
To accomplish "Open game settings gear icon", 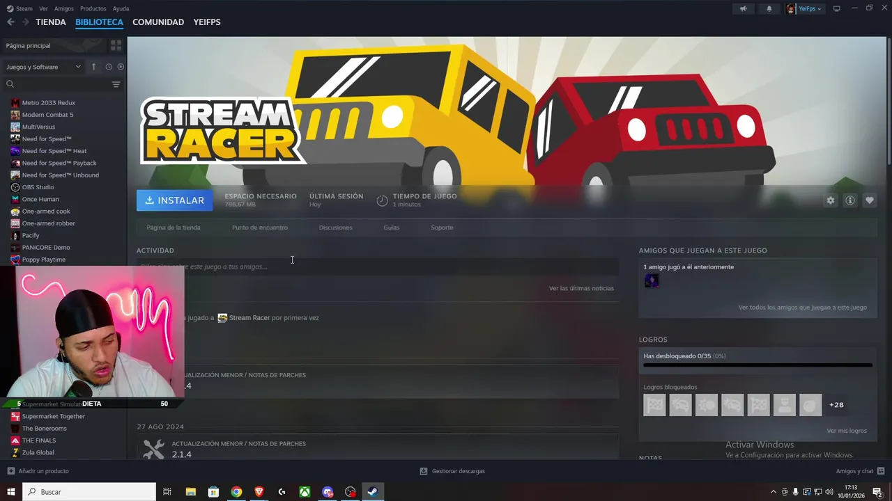I will (831, 200).
